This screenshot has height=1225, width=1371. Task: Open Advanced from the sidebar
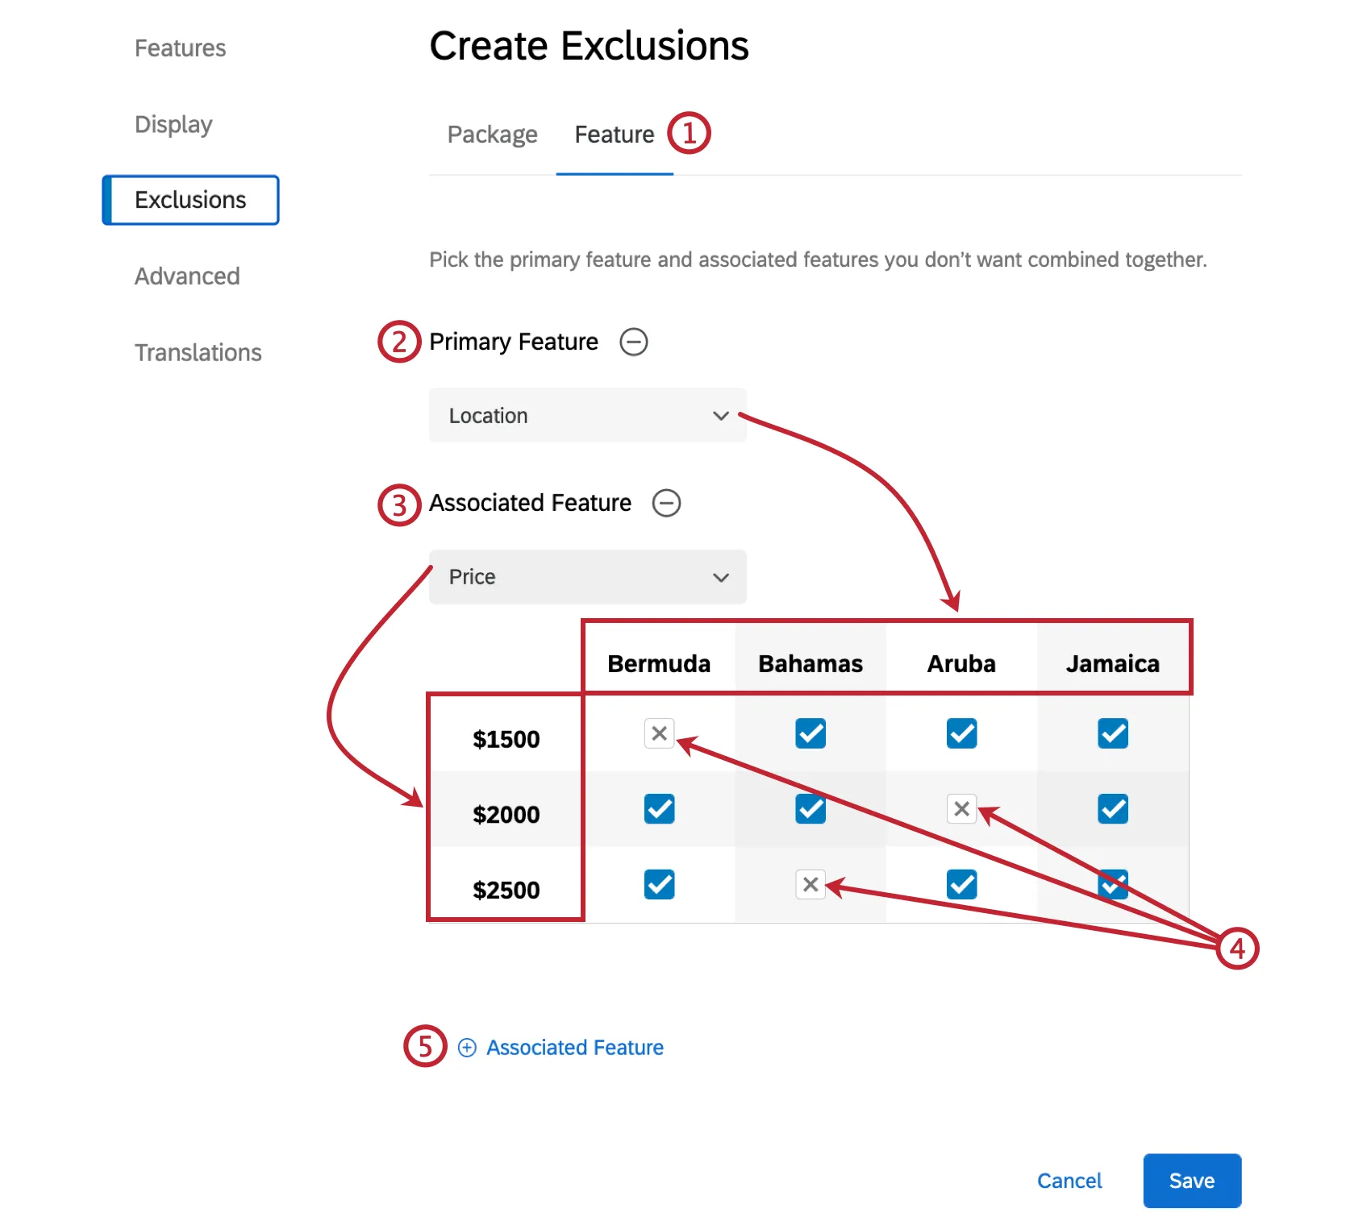(187, 276)
